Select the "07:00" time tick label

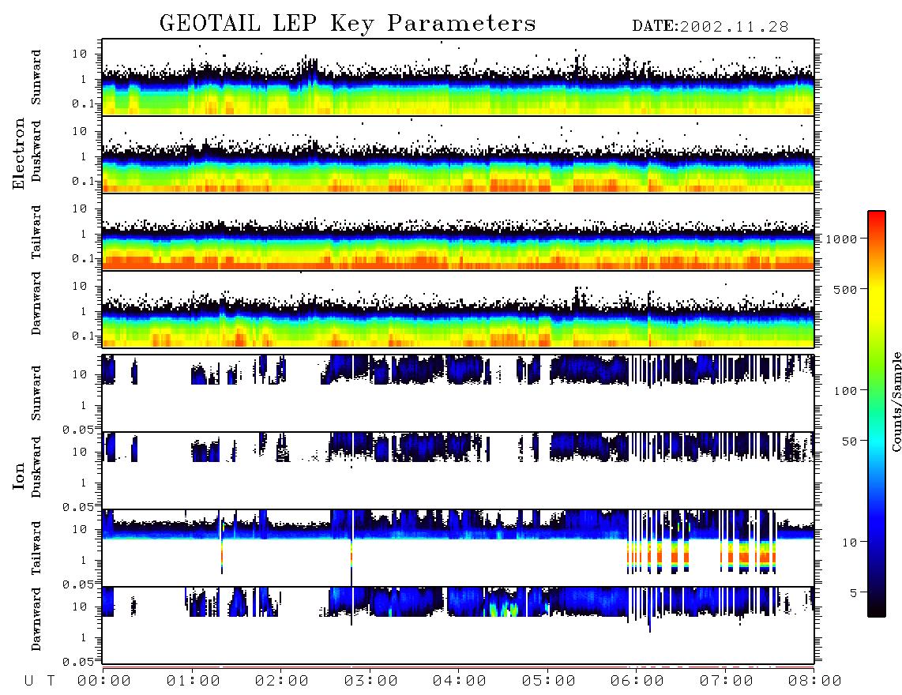coord(727,682)
